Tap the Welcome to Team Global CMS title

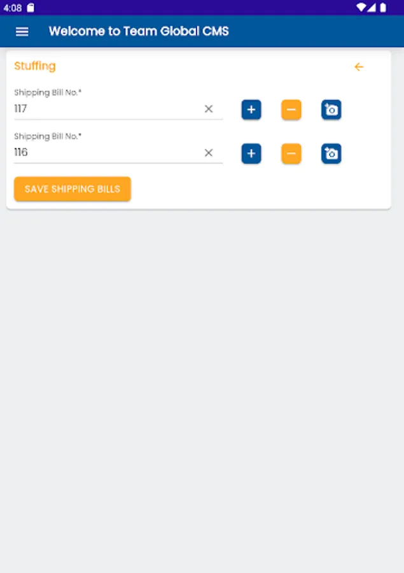(x=139, y=31)
